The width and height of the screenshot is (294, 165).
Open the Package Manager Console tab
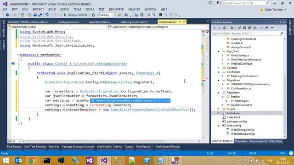(78, 147)
